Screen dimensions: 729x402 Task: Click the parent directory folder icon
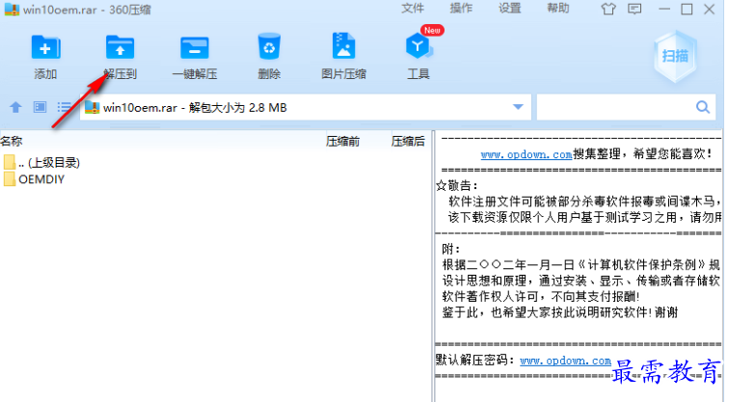(x=10, y=163)
